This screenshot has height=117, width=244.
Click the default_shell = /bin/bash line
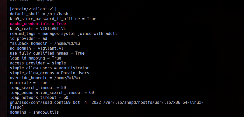[39, 14]
